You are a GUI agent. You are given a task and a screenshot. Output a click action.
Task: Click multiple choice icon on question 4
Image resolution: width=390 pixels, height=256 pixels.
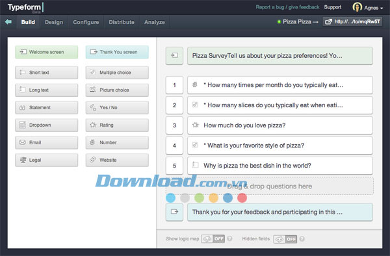tap(195, 145)
